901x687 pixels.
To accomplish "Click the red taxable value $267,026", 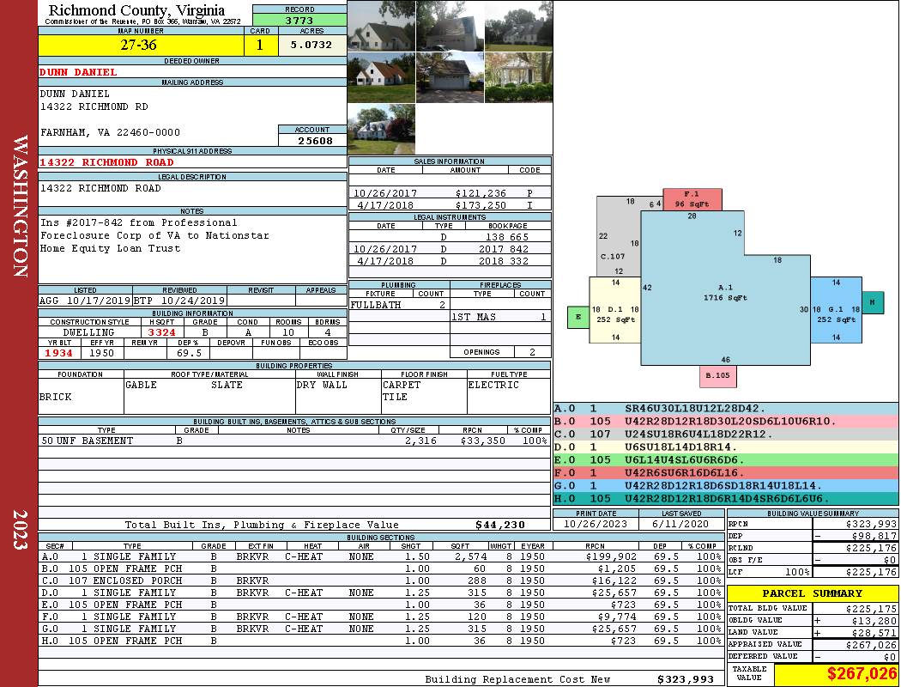I will 862,673.
